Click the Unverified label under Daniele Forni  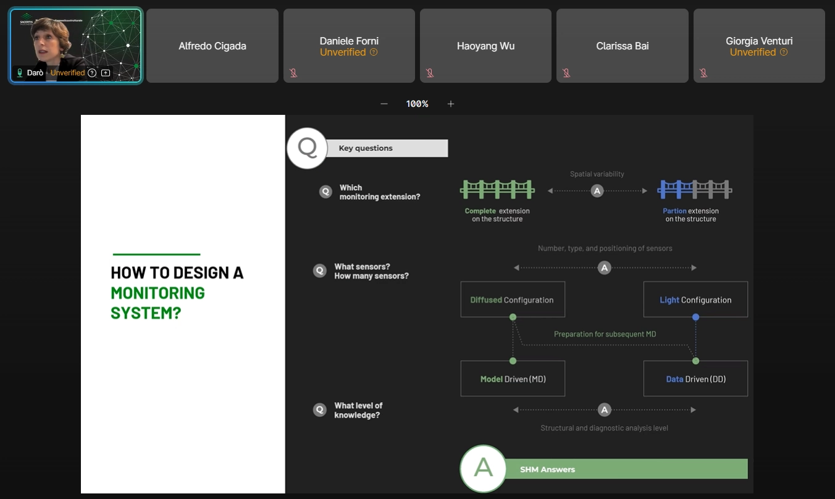click(343, 52)
